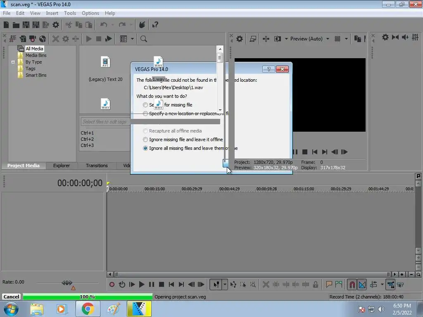The height and width of the screenshot is (317, 423).
Task: Click the Split Screen View icon
Action: pyautogui.click(x=277, y=39)
